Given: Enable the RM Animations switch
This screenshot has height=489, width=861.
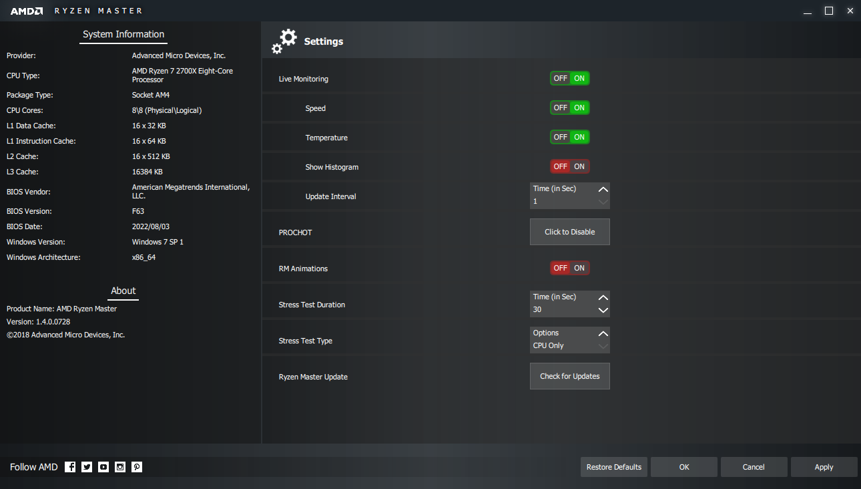Looking at the screenshot, I should pyautogui.click(x=570, y=268).
